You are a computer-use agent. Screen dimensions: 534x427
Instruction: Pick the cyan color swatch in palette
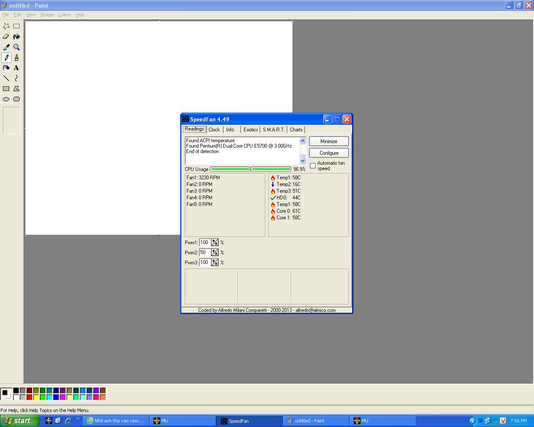tap(49, 397)
